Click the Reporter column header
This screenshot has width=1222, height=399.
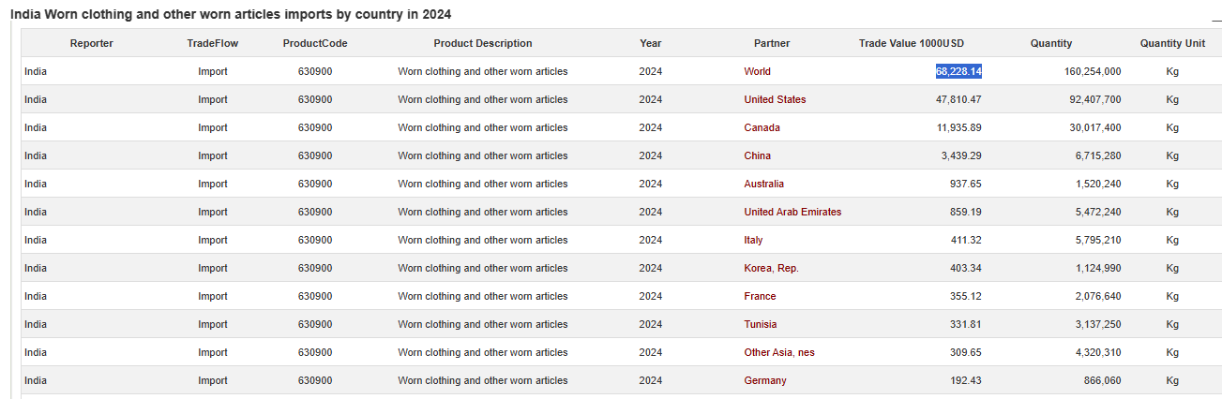92,43
